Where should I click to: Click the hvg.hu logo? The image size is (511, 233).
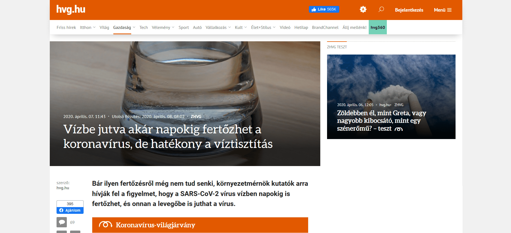71,9
